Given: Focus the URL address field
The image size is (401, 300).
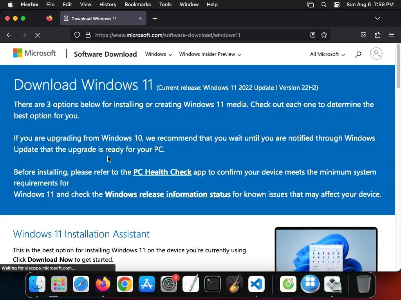Looking at the screenshot, I should click(201, 35).
